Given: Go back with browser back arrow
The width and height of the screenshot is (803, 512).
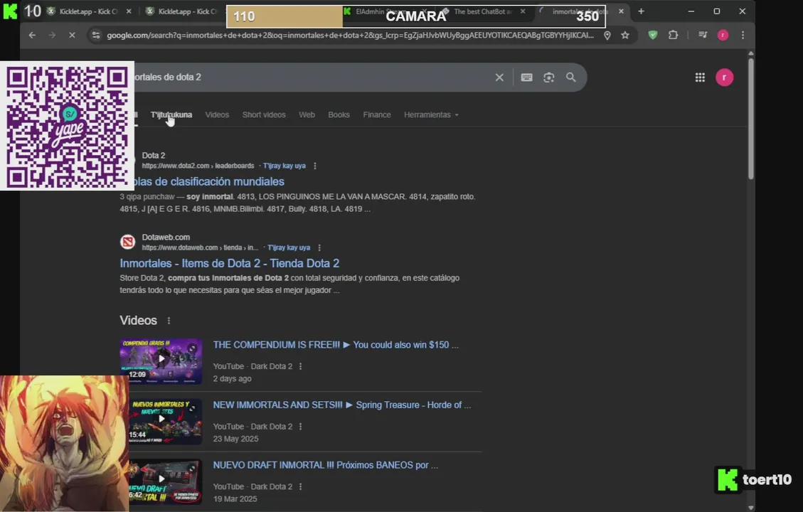Looking at the screenshot, I should (32, 36).
